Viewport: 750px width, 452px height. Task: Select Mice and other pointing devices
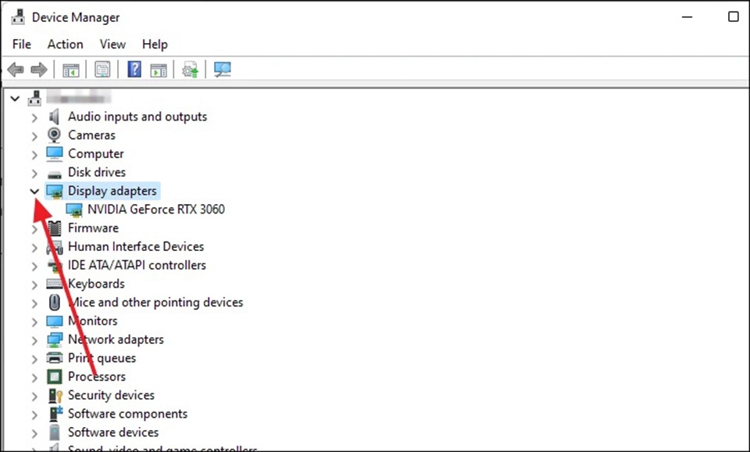click(x=155, y=303)
